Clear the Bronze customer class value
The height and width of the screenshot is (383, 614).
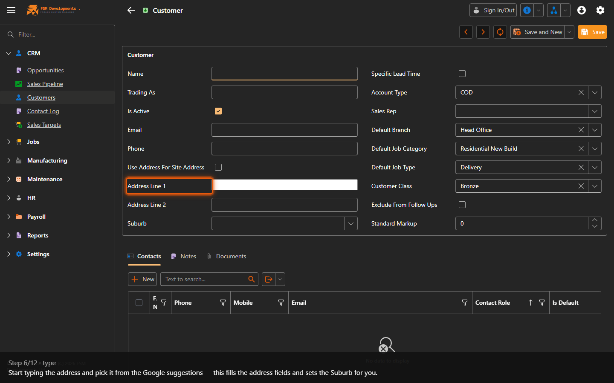click(581, 186)
